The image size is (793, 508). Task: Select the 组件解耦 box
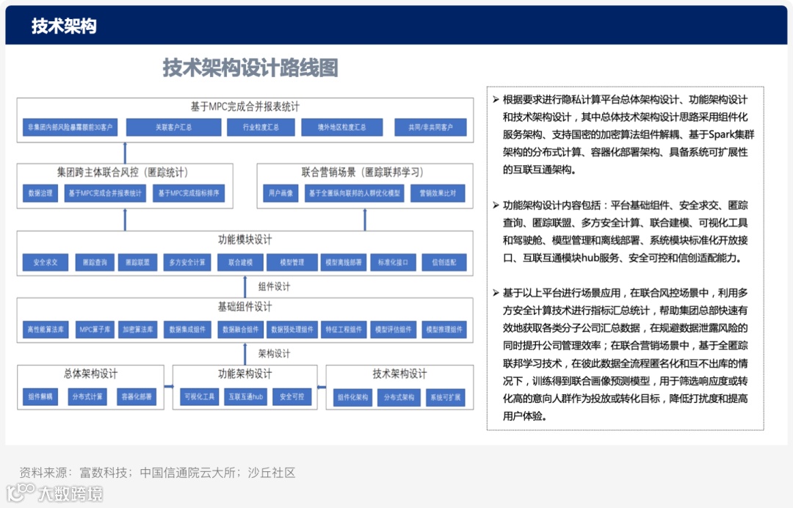click(40, 397)
